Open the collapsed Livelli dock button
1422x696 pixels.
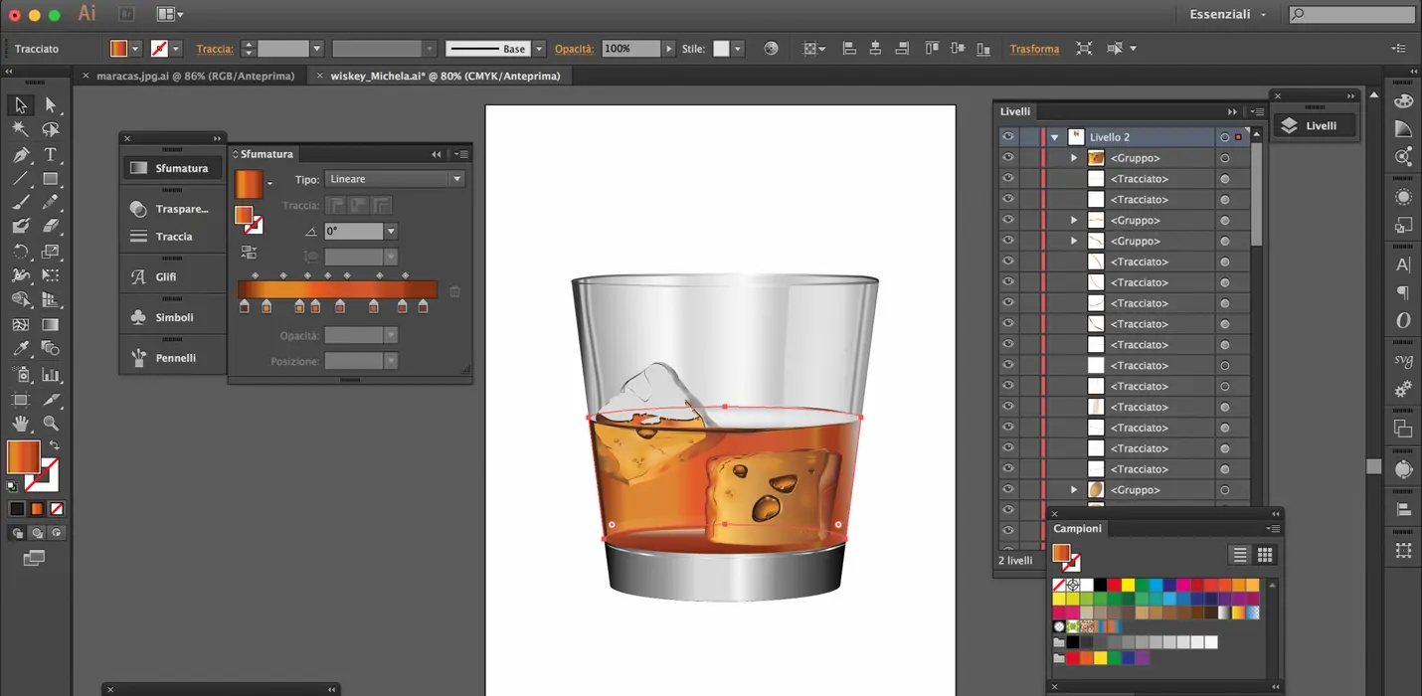(x=1316, y=125)
